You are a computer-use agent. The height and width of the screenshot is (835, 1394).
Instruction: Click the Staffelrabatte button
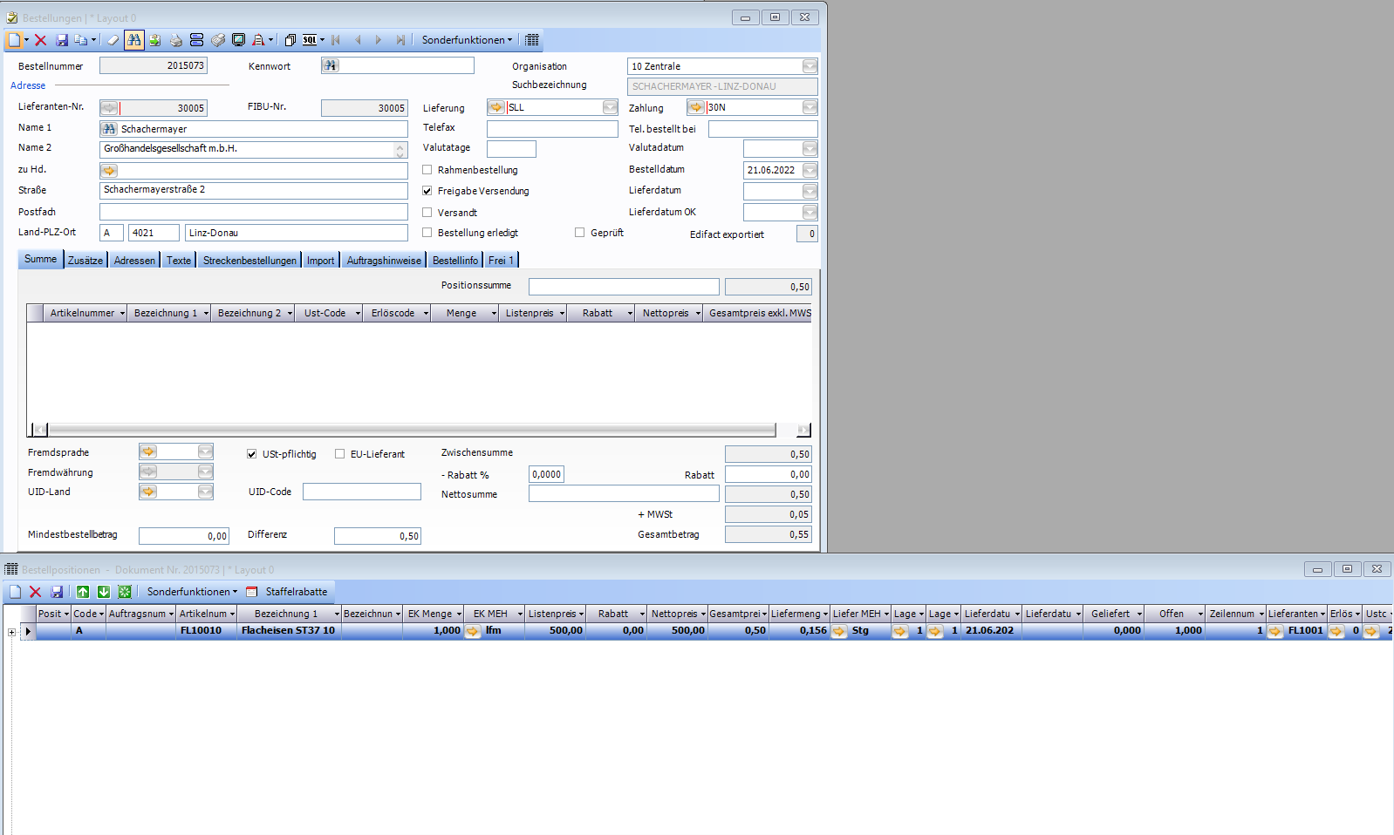click(x=296, y=592)
